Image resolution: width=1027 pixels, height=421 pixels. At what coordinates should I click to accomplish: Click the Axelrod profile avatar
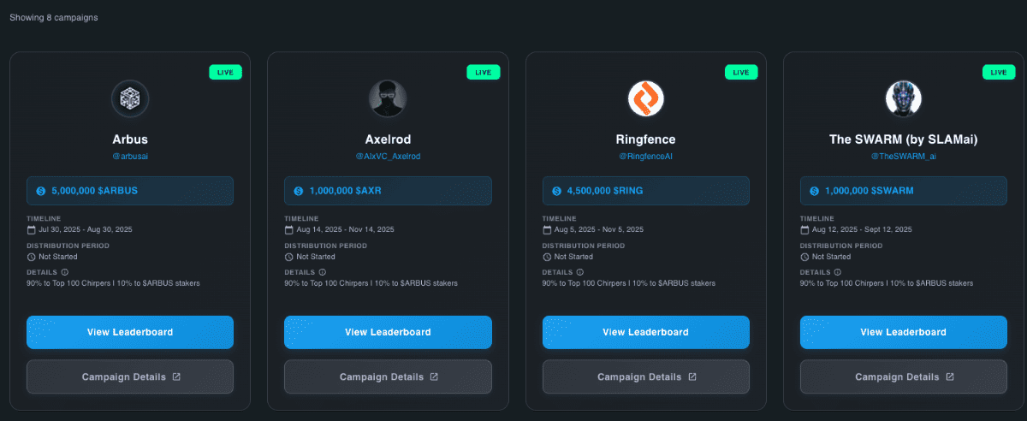tap(388, 98)
